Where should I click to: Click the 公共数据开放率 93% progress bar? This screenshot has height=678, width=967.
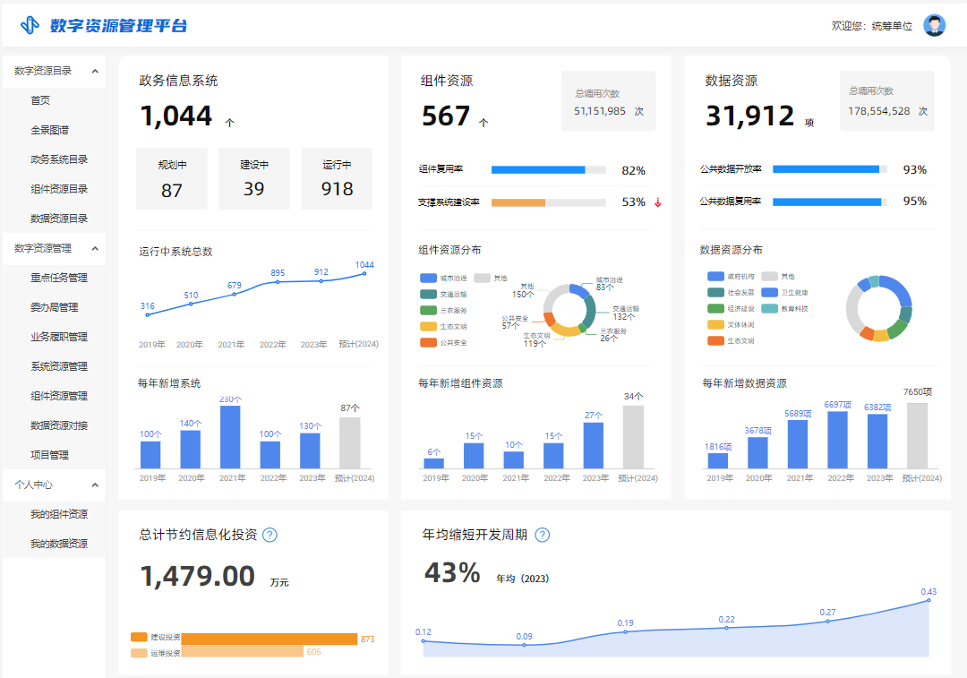pyautogui.click(x=829, y=169)
